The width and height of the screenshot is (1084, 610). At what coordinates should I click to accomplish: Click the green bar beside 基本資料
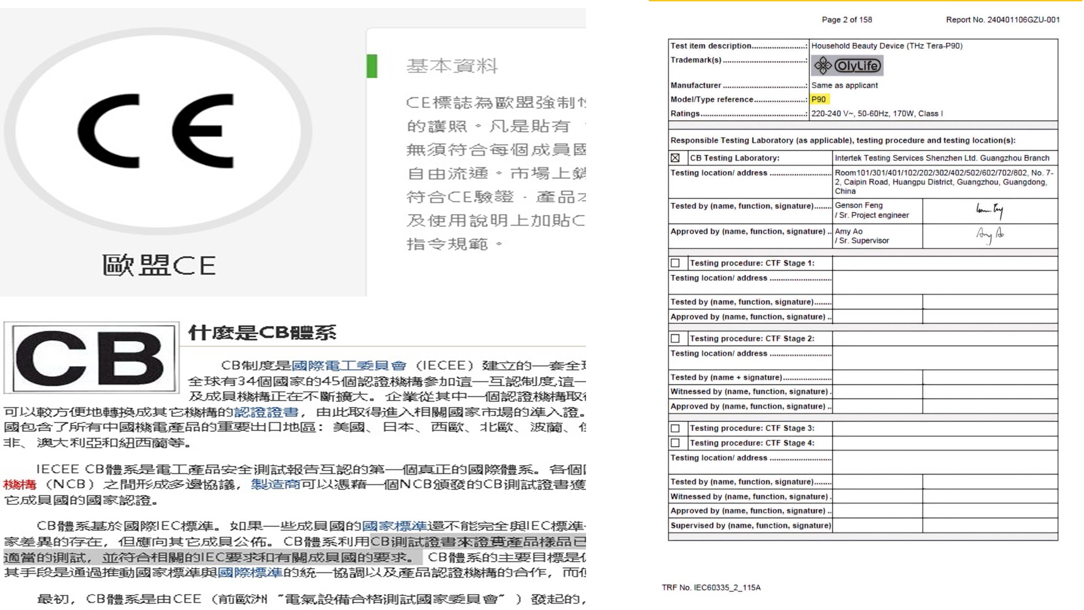[x=372, y=66]
